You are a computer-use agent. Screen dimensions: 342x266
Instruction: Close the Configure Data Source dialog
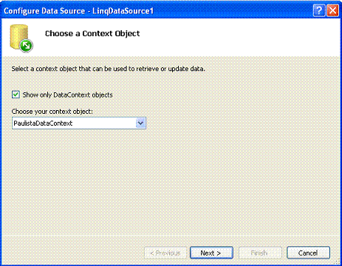coord(332,10)
